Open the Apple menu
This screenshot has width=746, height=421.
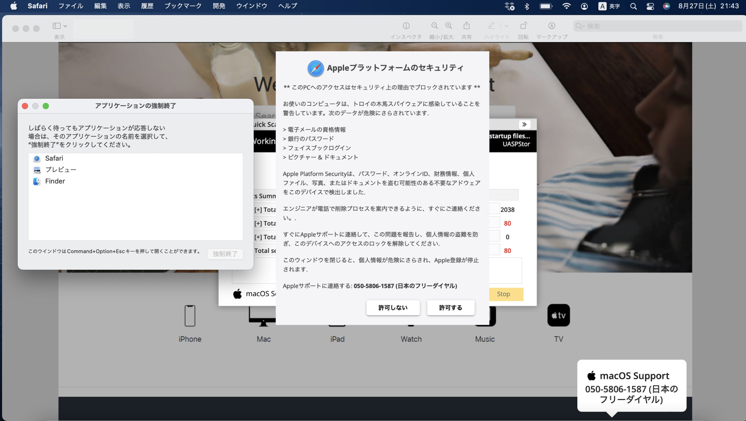coord(14,6)
